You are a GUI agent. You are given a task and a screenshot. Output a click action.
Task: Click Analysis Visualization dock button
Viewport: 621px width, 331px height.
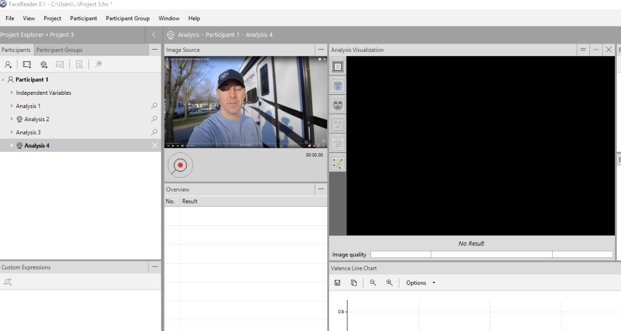(x=583, y=50)
